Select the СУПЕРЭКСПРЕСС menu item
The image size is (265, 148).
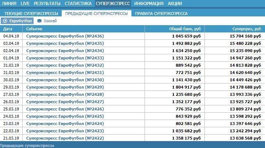coord(113,4)
